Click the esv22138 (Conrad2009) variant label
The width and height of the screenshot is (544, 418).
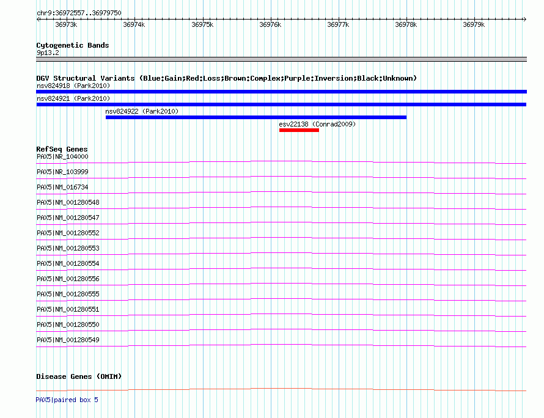(x=317, y=124)
